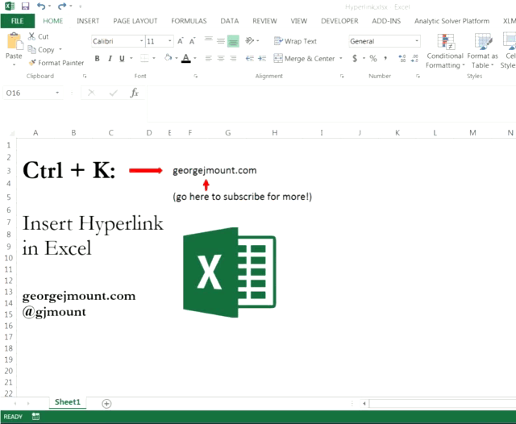Image resolution: width=516 pixels, height=424 pixels.
Task: Click the Borders icon
Action: point(144,59)
